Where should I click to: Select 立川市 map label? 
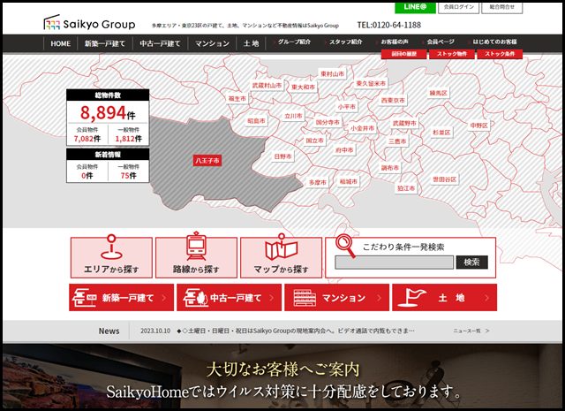point(293,116)
